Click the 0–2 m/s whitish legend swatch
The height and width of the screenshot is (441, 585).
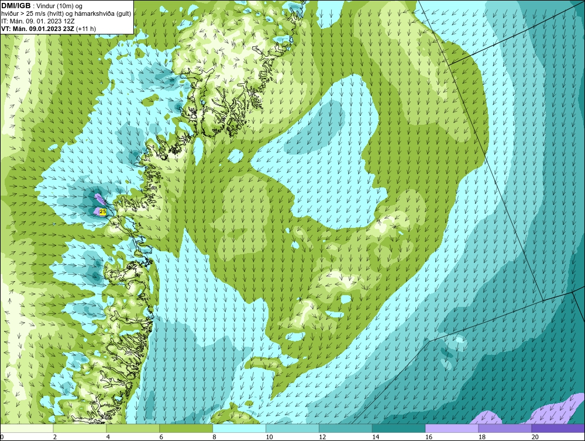pyautogui.click(x=27, y=428)
